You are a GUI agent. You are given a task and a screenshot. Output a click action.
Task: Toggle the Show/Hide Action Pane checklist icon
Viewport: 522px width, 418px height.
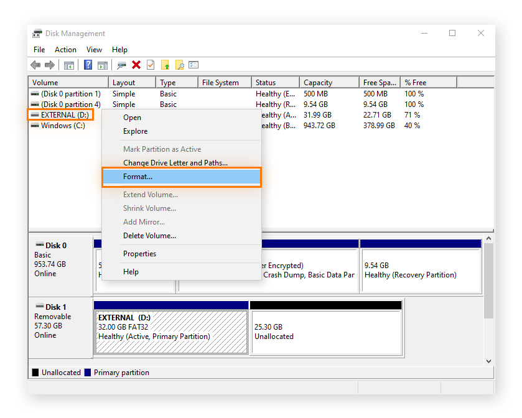click(x=193, y=65)
